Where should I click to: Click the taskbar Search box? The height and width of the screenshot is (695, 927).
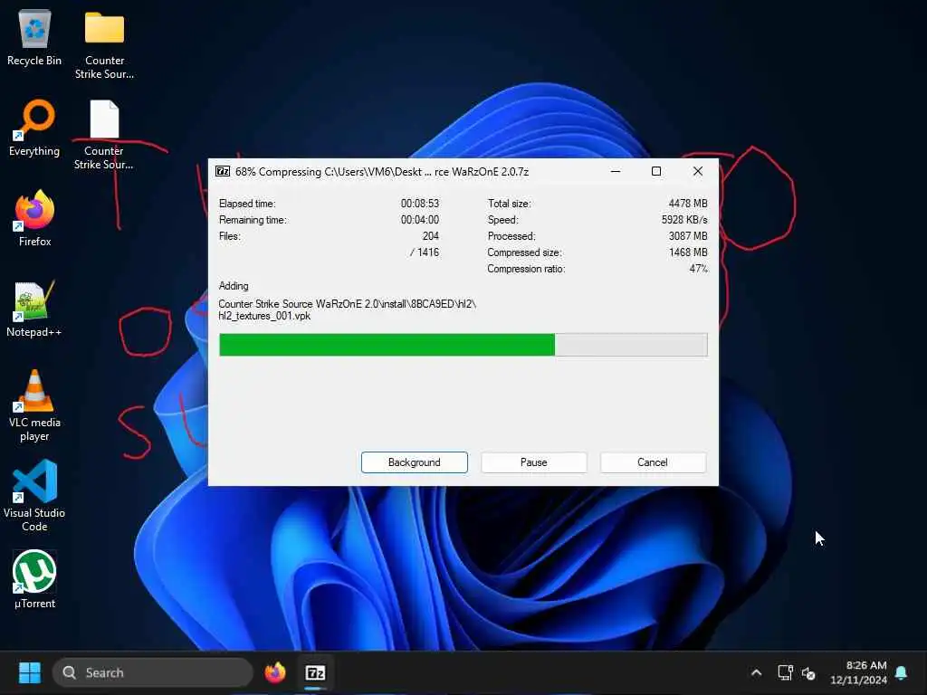tap(153, 672)
